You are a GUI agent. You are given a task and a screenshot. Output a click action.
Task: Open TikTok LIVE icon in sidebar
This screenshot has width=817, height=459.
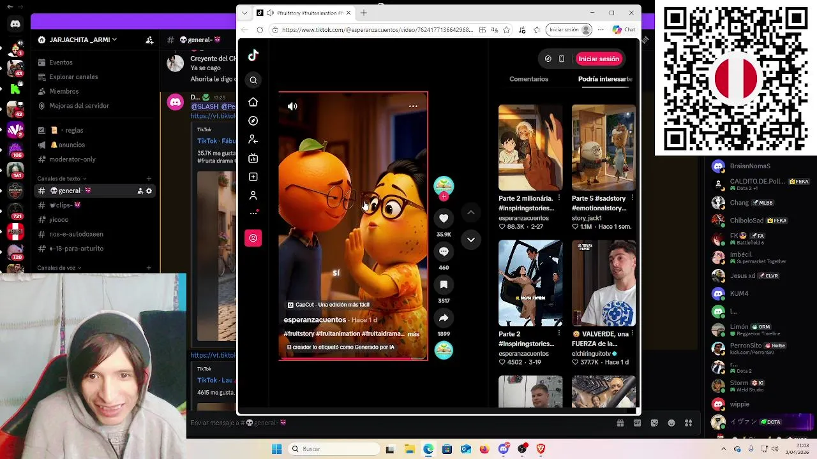[x=253, y=158]
